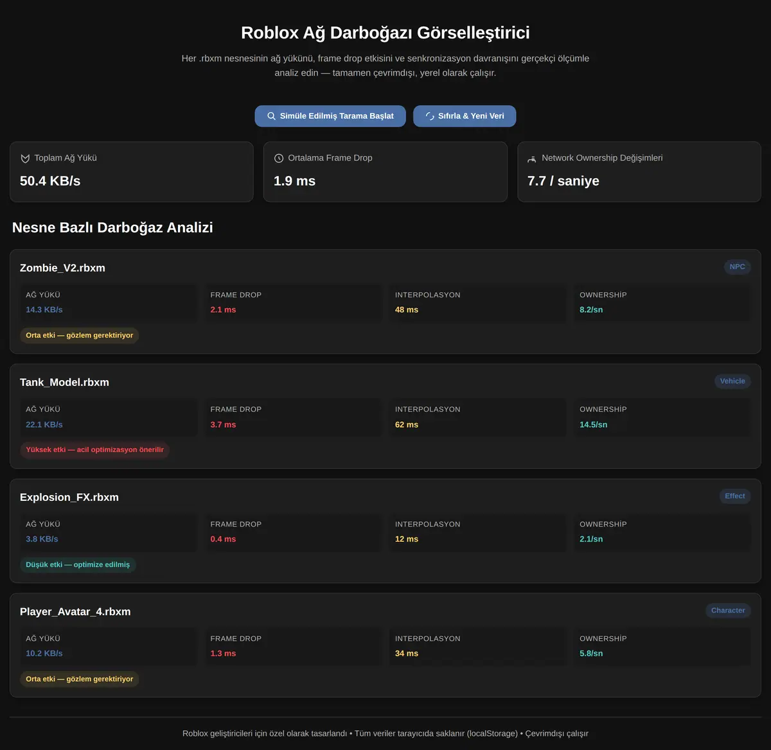Click the Nesne Bazlı Darboğaz Analizi heading
The height and width of the screenshot is (750, 771).
(112, 227)
